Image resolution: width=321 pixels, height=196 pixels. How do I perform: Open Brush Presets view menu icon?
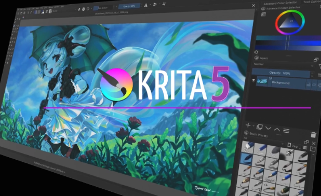(x=305, y=148)
